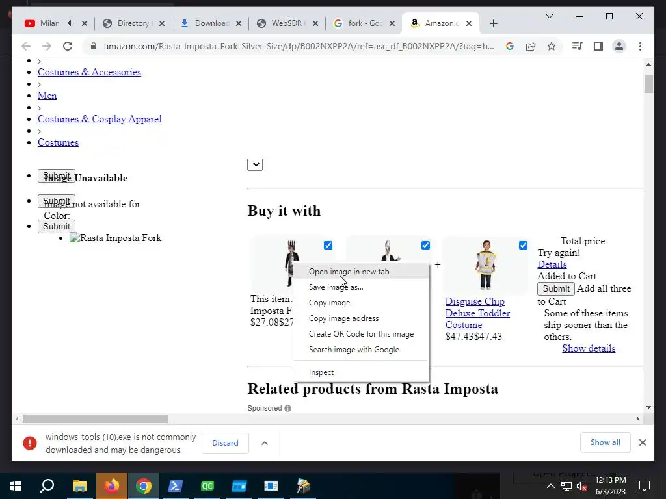
Task: View site lock information icon
Action: coord(94,46)
